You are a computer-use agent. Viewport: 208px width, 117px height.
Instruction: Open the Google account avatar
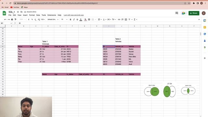coord(204,13)
